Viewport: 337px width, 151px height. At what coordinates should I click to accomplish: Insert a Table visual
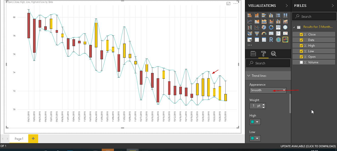257,40
